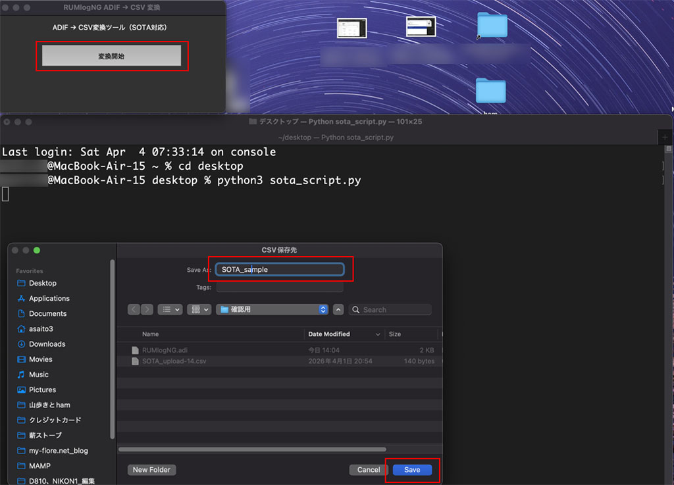Create a New Folder in dialog
The height and width of the screenshot is (485, 674).
coord(151,470)
